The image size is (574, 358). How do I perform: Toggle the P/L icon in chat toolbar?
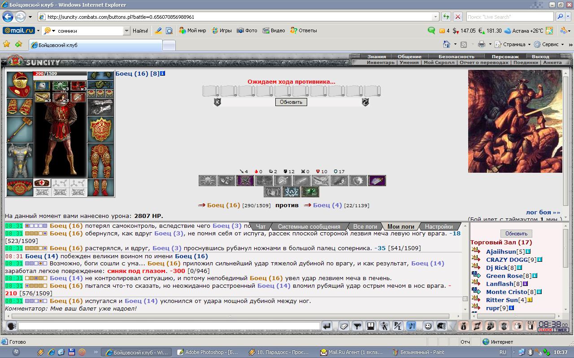[x=398, y=326]
